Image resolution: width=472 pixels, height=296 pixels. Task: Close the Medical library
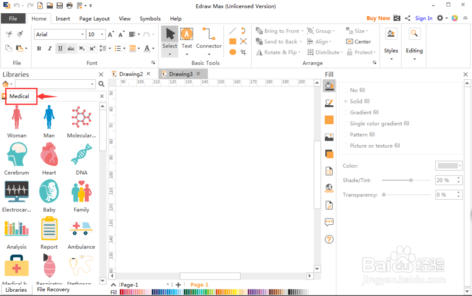pos(102,96)
